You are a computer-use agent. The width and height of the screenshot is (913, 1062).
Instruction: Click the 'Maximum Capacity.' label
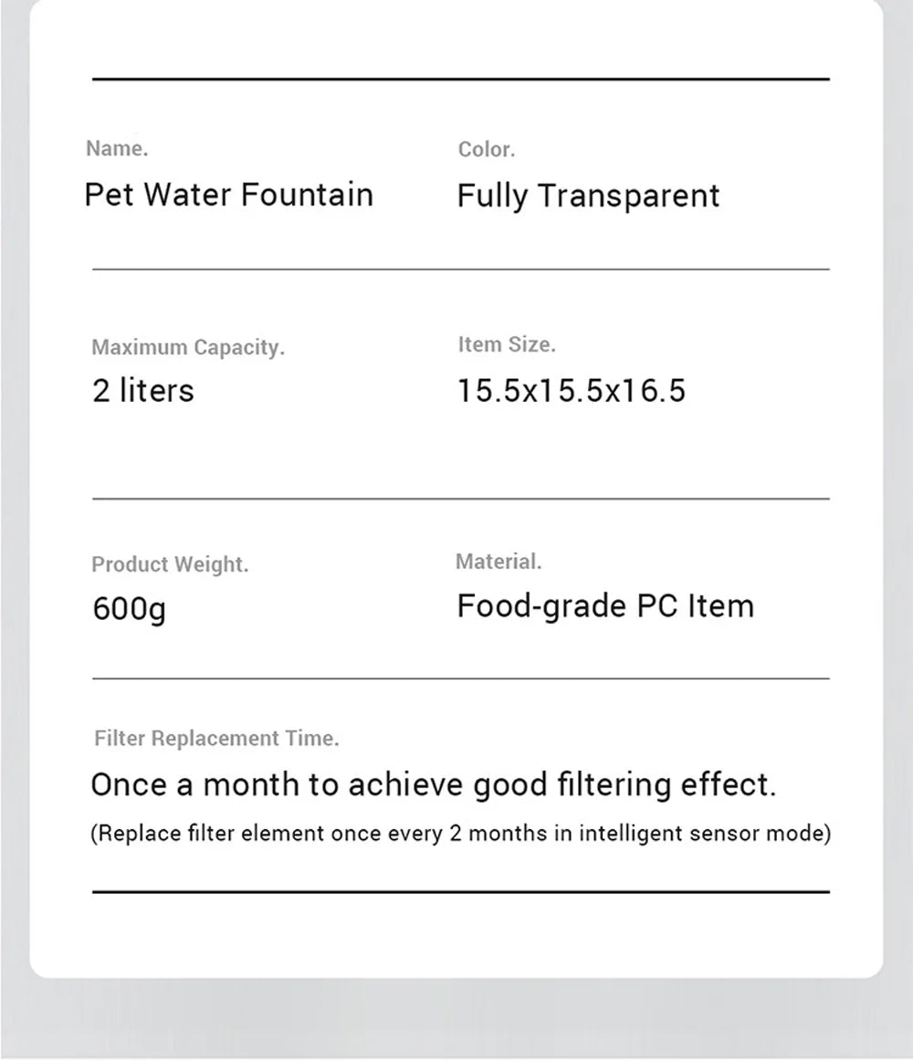click(x=188, y=347)
